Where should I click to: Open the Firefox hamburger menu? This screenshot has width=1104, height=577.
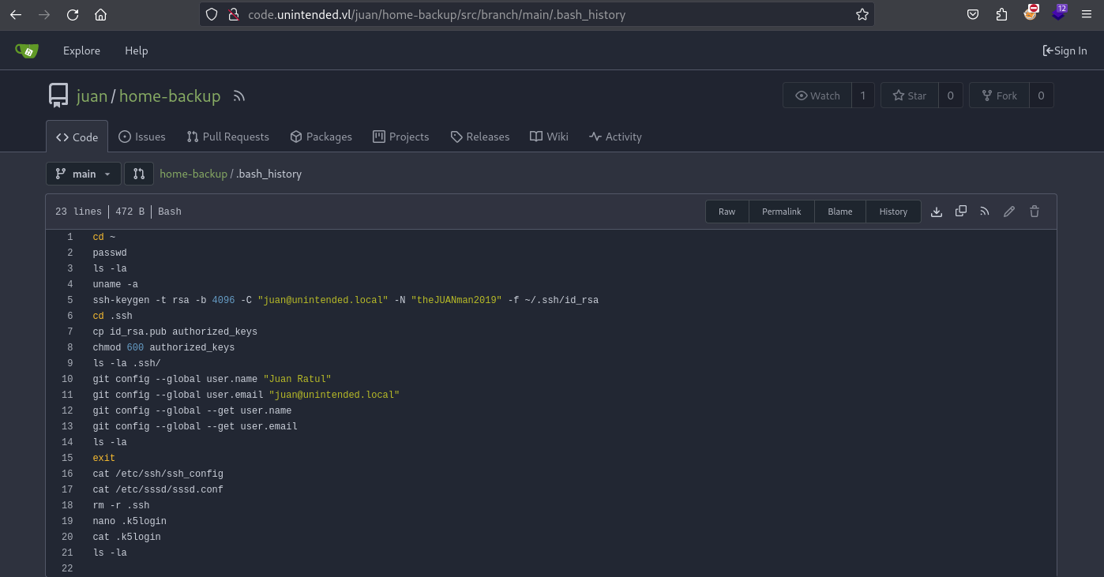tap(1087, 14)
